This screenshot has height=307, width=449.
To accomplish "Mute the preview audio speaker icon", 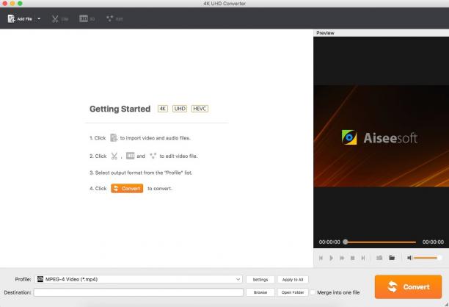I will (409, 258).
